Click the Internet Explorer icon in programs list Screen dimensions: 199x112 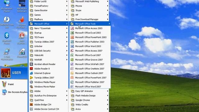pyautogui.click(x=31, y=73)
